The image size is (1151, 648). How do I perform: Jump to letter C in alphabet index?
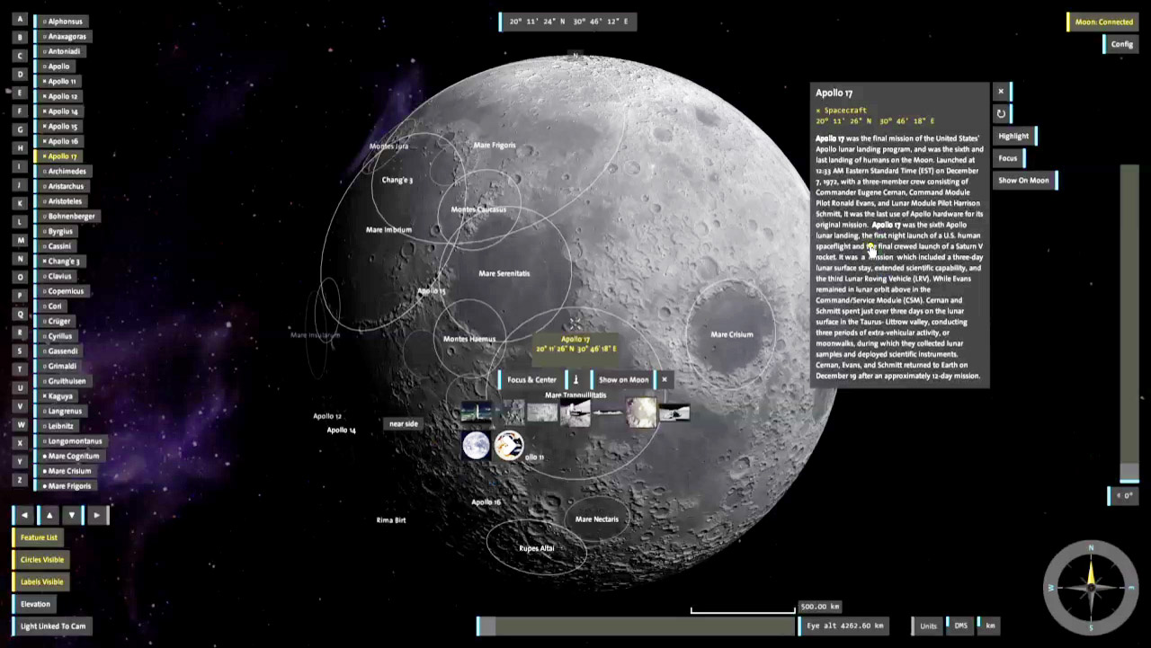20,56
